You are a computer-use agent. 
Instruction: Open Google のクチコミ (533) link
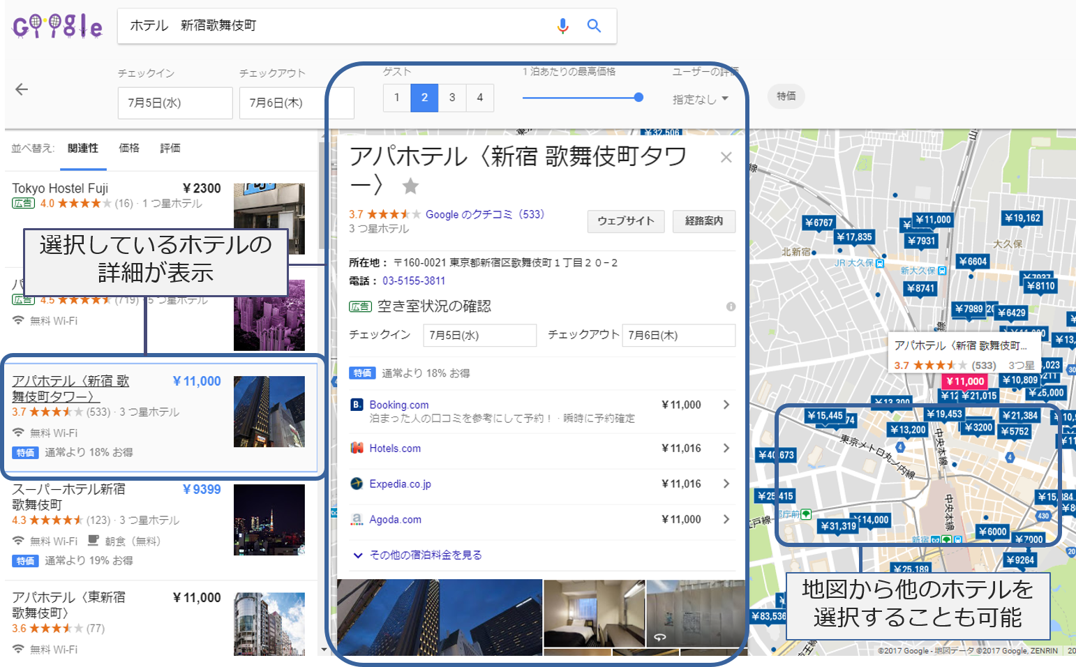(485, 215)
